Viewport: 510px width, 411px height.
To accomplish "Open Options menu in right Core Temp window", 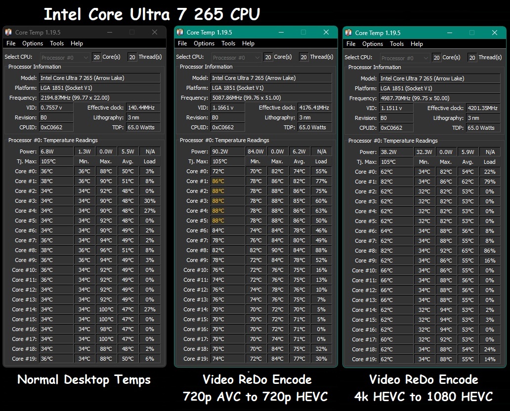I will click(x=373, y=44).
